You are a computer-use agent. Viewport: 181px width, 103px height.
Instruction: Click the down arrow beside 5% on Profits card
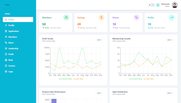(149, 28)
